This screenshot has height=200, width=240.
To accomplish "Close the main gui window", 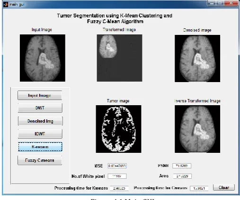I will (231, 3).
